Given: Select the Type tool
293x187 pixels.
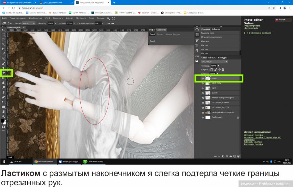Looking at the screenshot, I should pos(3,92).
